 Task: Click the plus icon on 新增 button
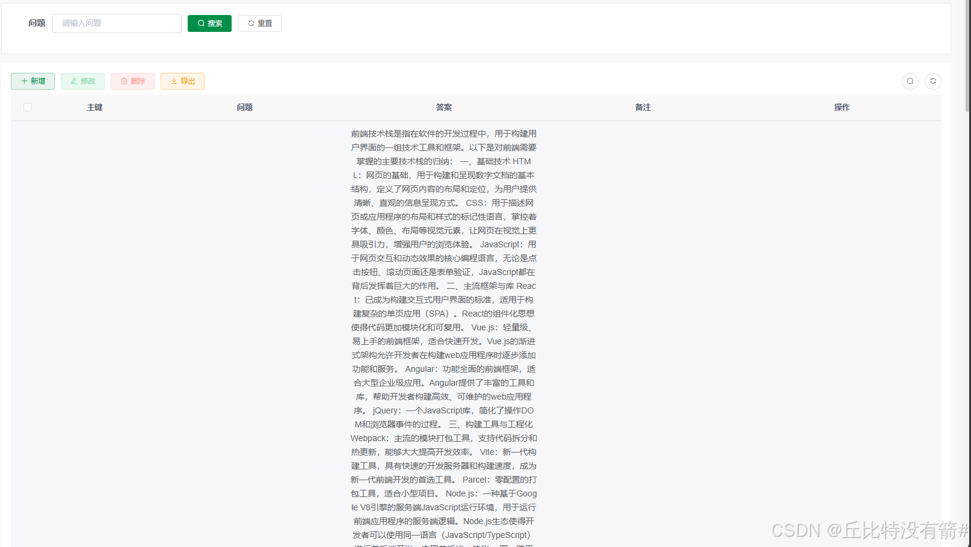click(23, 81)
